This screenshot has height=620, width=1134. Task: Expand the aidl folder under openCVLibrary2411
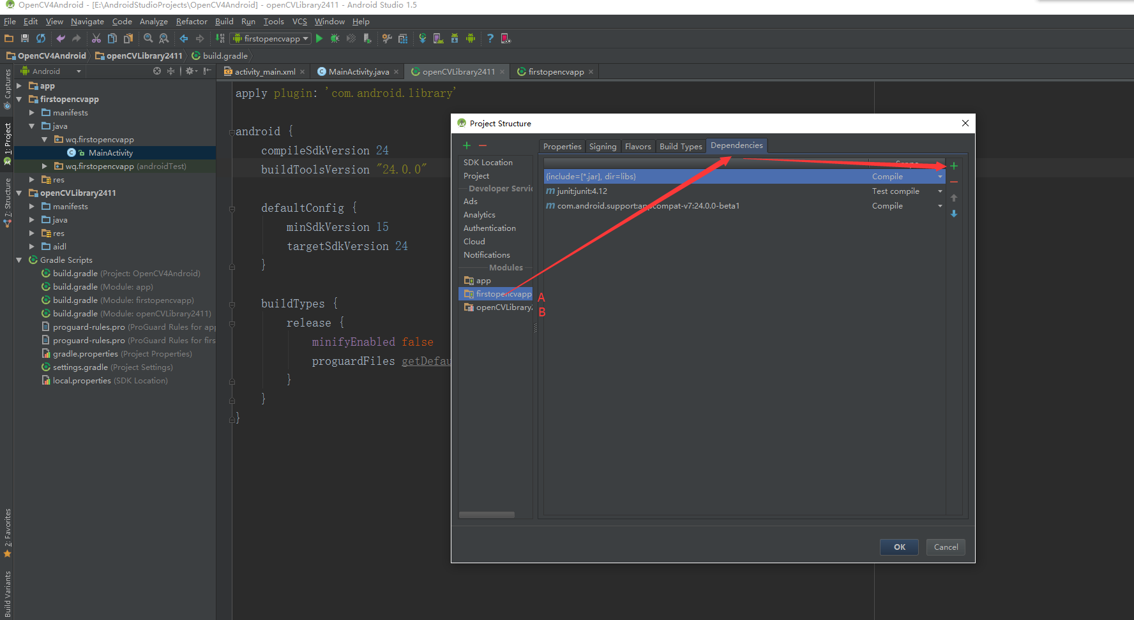32,246
